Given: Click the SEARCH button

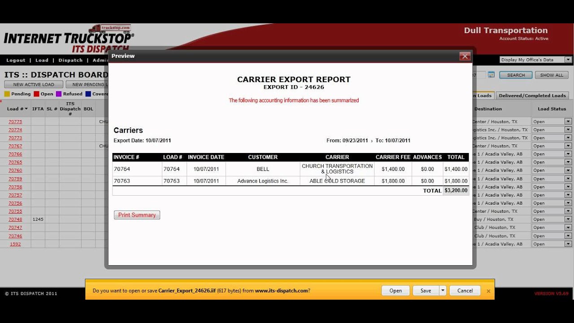Looking at the screenshot, I should [516, 75].
